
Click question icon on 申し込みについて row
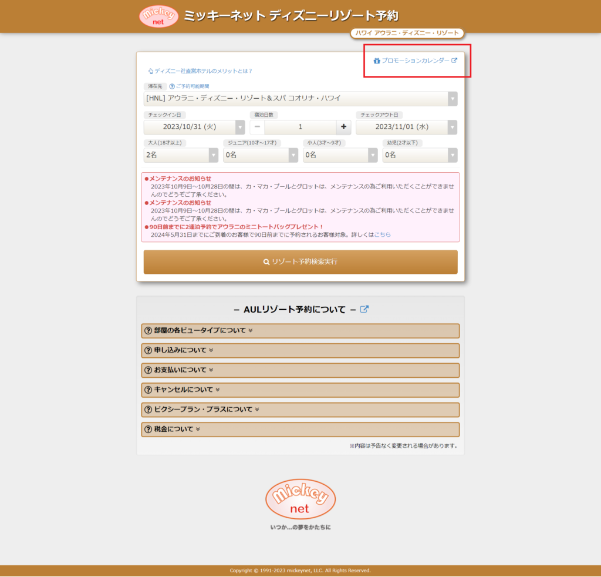pyautogui.click(x=148, y=350)
